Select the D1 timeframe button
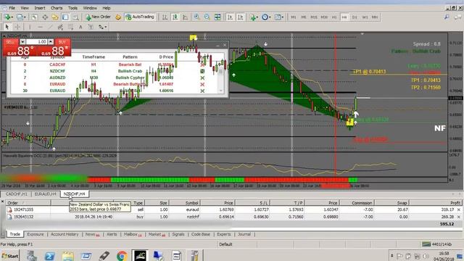464x261 pixels. click(x=355, y=17)
